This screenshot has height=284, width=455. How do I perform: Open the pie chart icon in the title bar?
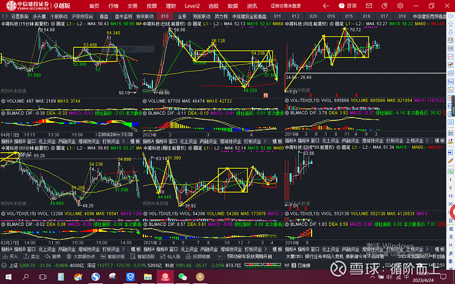384,6
